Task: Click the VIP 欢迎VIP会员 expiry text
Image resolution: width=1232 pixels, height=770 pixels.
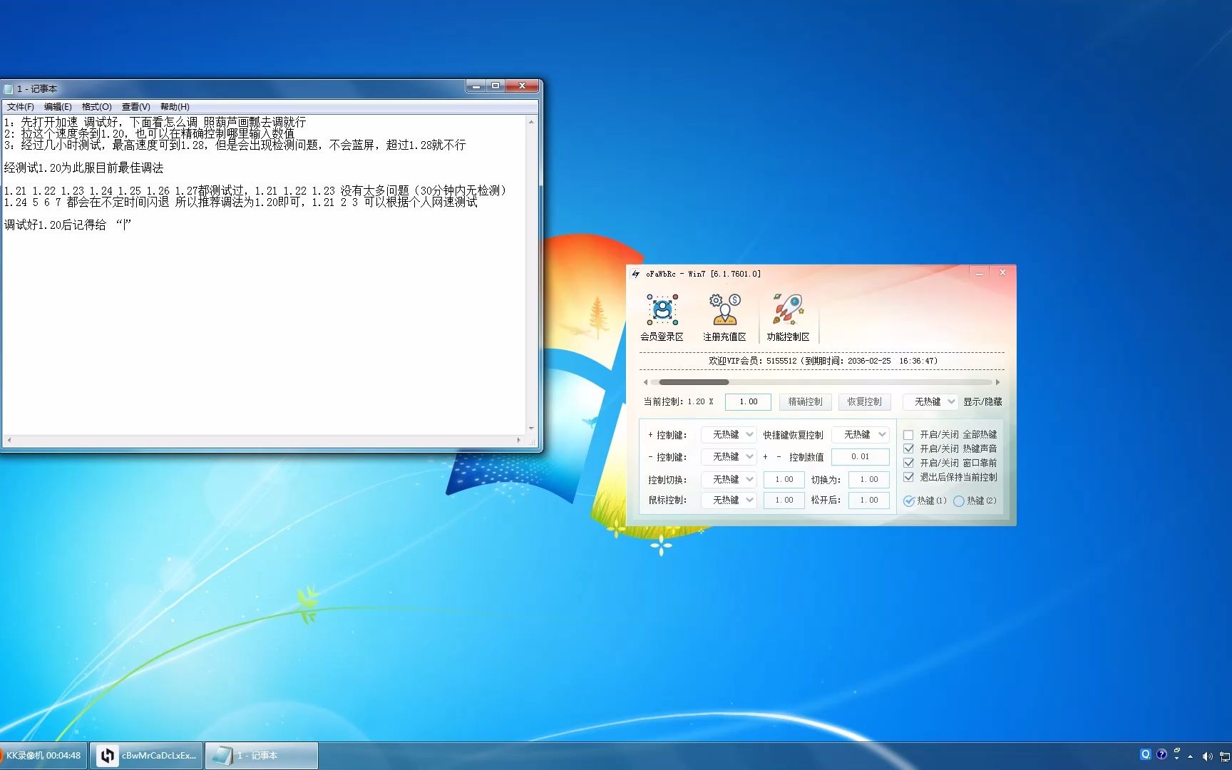Action: coord(823,361)
